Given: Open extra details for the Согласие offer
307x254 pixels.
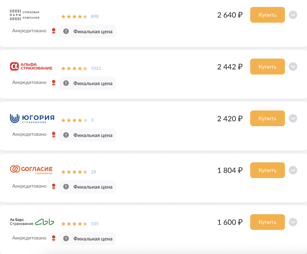Looking at the screenshot, I should coord(293,170).
